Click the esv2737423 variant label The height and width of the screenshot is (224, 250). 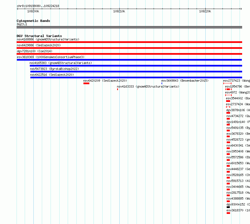[237, 81]
